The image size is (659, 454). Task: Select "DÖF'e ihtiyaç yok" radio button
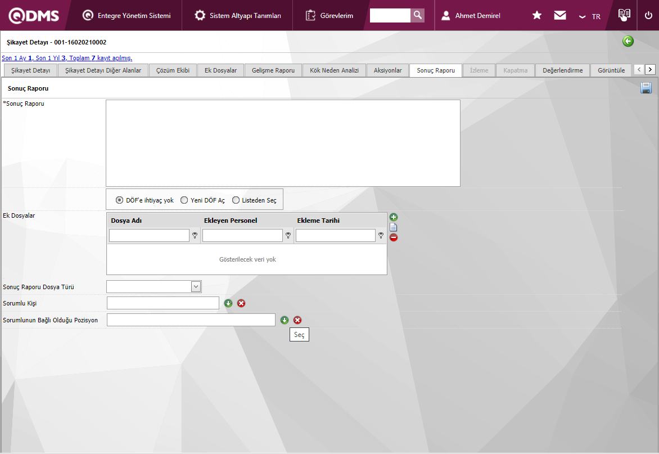tap(119, 200)
